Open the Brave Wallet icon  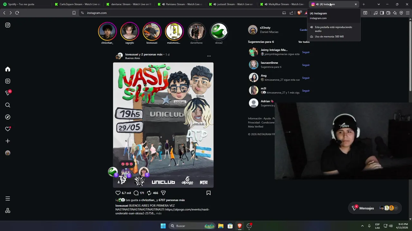[389, 13]
